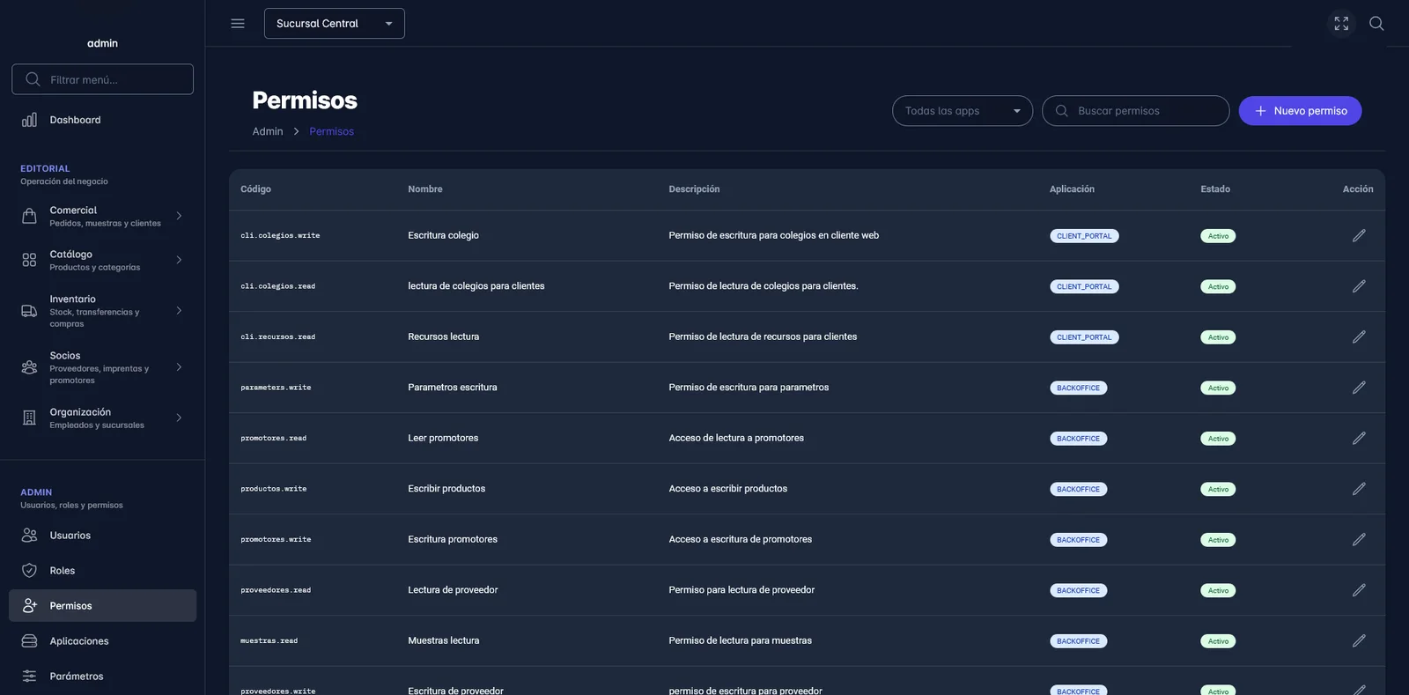Edit the proveedores.read permission pencil icon
This screenshot has width=1409, height=695.
click(1359, 590)
